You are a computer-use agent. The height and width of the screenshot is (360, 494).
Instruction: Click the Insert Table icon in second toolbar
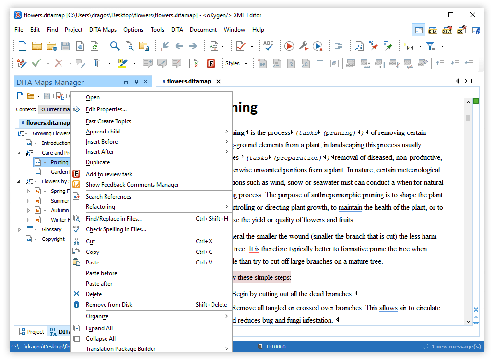[x=351, y=63]
